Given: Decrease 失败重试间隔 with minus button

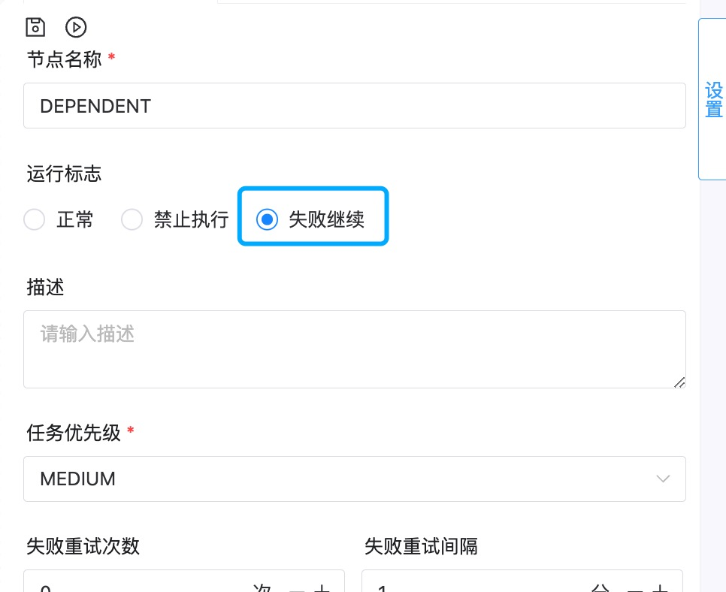Looking at the screenshot, I should 635,589.
